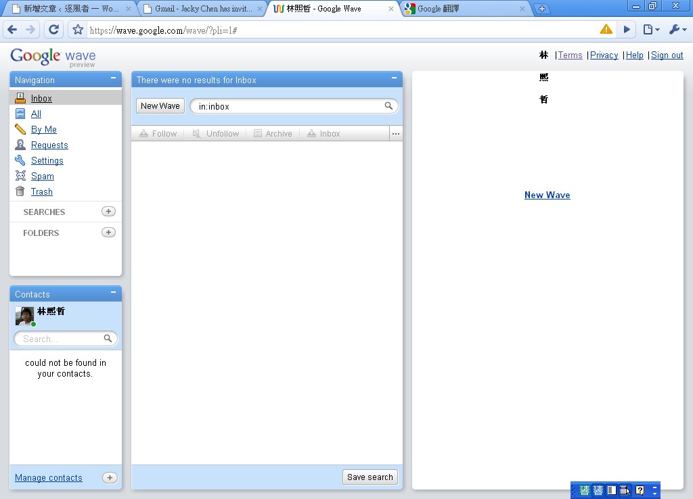Click the Follow toolbar button
The image size is (693, 499).
tap(158, 133)
